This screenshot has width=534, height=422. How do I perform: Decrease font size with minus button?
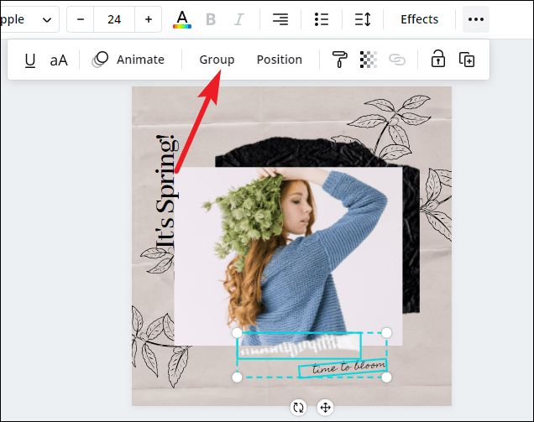pos(81,19)
